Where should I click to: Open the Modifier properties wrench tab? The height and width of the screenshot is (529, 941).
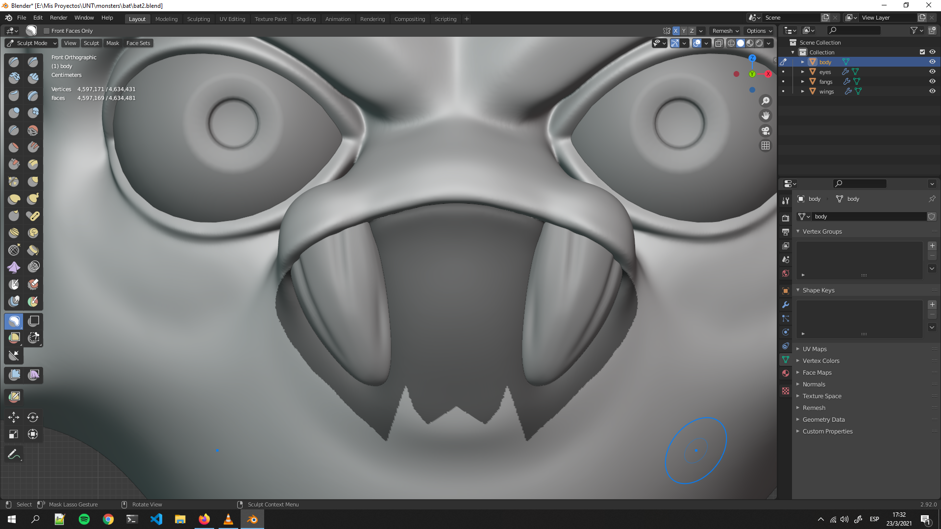click(x=786, y=305)
